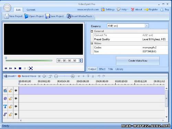The height and width of the screenshot is (129, 172).
Task: Click the Save Project disk icon
Action: click(x=47, y=16)
